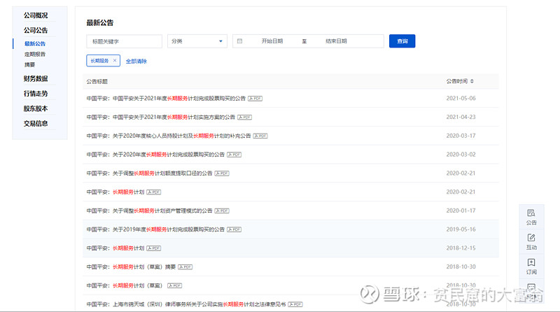Viewport: 560px width, 312px height.
Task: Open announcement 关于调整长期服务计划额度提取口径的公告
Action: [149, 173]
